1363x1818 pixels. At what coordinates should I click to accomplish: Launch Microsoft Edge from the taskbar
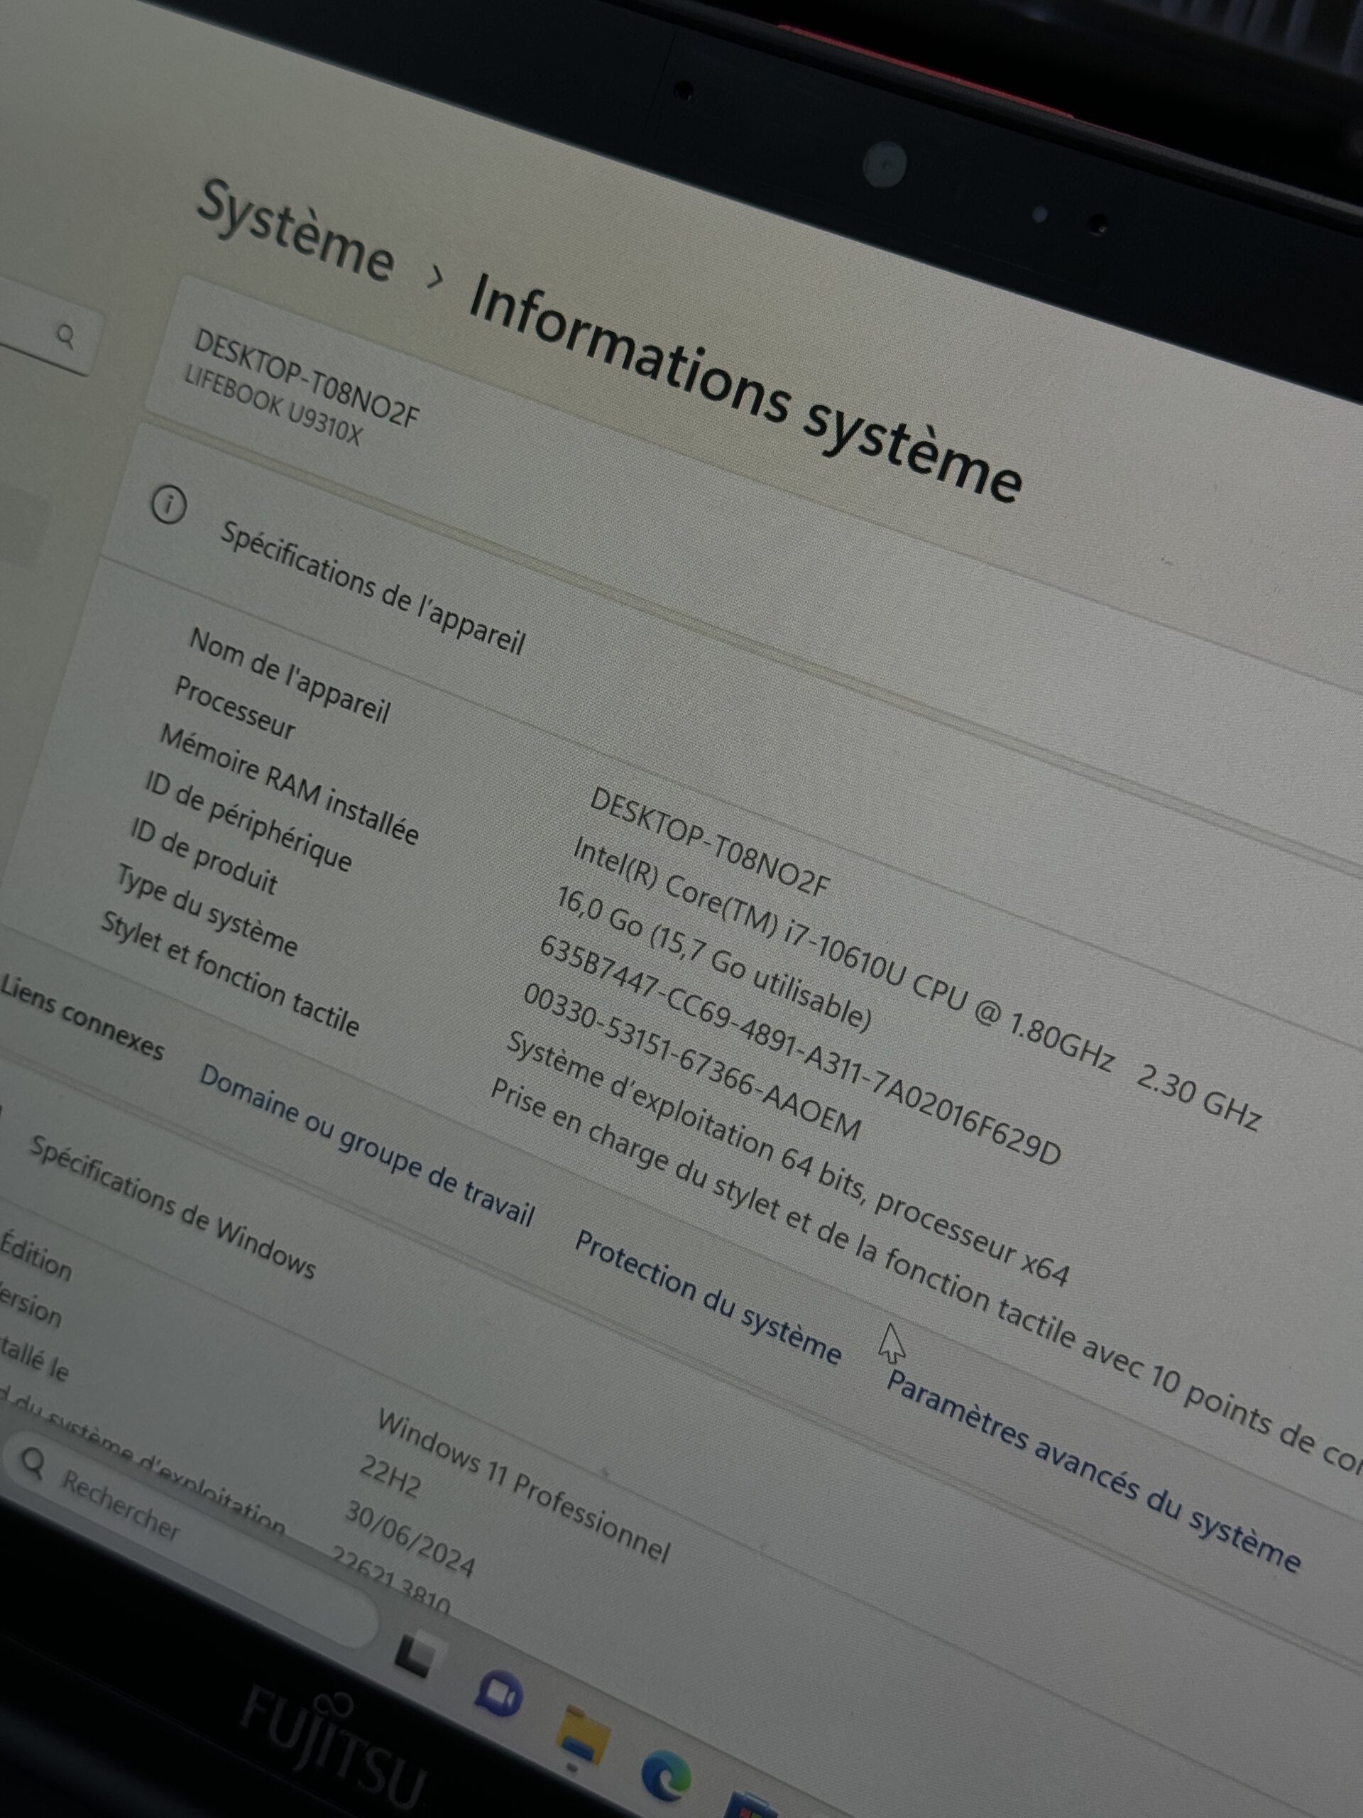665,1776
